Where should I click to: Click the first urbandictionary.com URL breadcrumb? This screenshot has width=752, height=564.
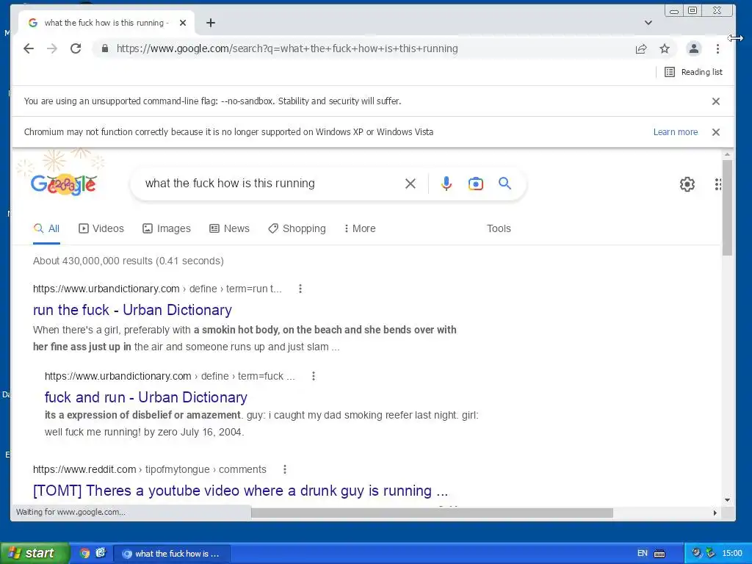click(157, 289)
